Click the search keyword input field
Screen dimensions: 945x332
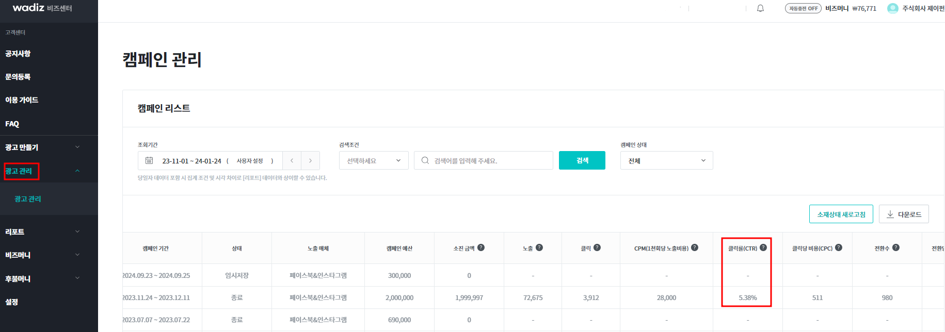488,161
